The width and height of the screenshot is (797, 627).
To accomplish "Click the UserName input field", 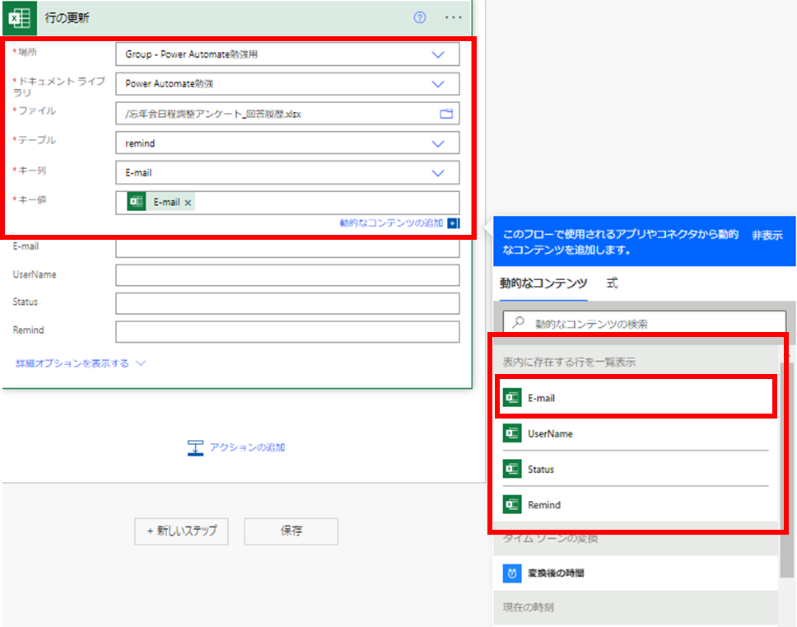I will pyautogui.click(x=287, y=275).
